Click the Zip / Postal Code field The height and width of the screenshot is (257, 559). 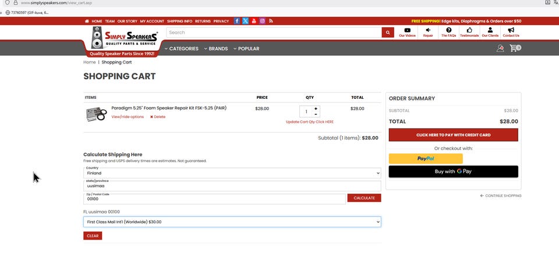215,199
